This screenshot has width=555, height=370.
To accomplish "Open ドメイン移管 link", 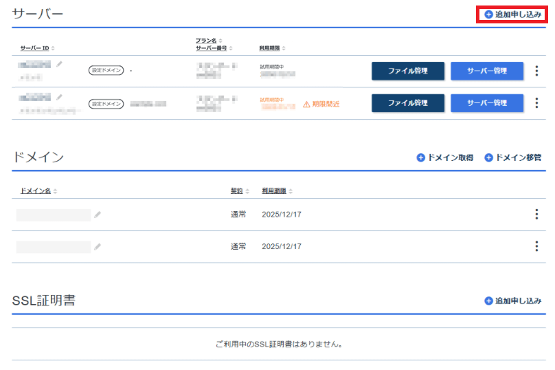I will point(513,157).
